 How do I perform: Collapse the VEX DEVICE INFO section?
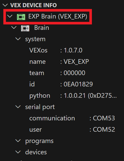pyautogui.click(x=5, y=5)
